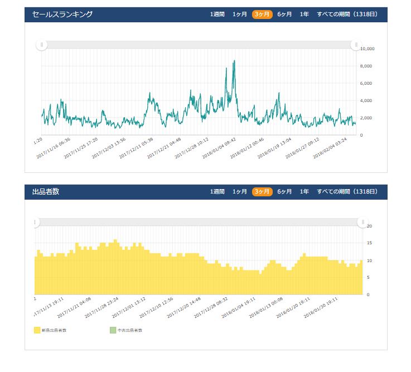This screenshot has height=372, width=411.
Task: Select 3ヶ月 in the 出品者数 panel
Action: 262,192
